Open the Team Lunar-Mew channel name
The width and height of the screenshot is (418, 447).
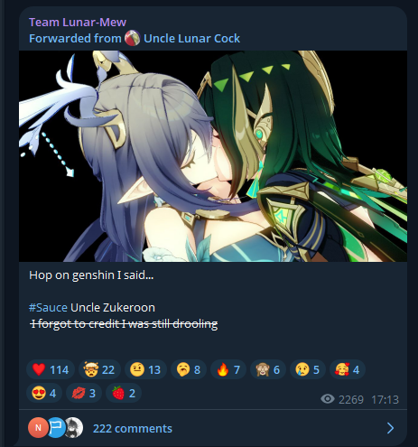78,22
